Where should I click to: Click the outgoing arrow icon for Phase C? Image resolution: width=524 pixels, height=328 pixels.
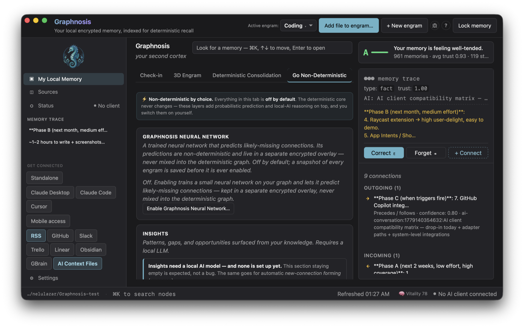click(x=368, y=198)
